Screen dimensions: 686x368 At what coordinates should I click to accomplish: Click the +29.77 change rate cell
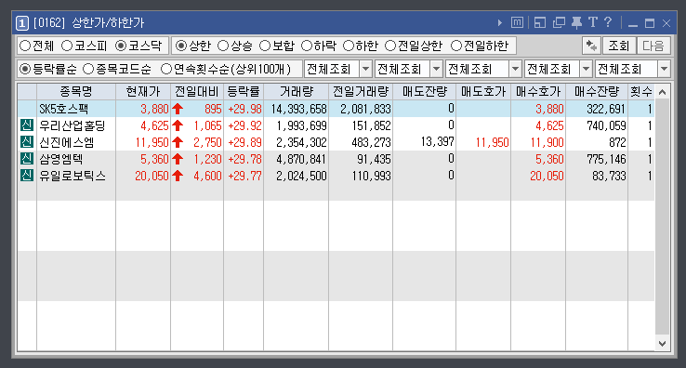click(244, 176)
